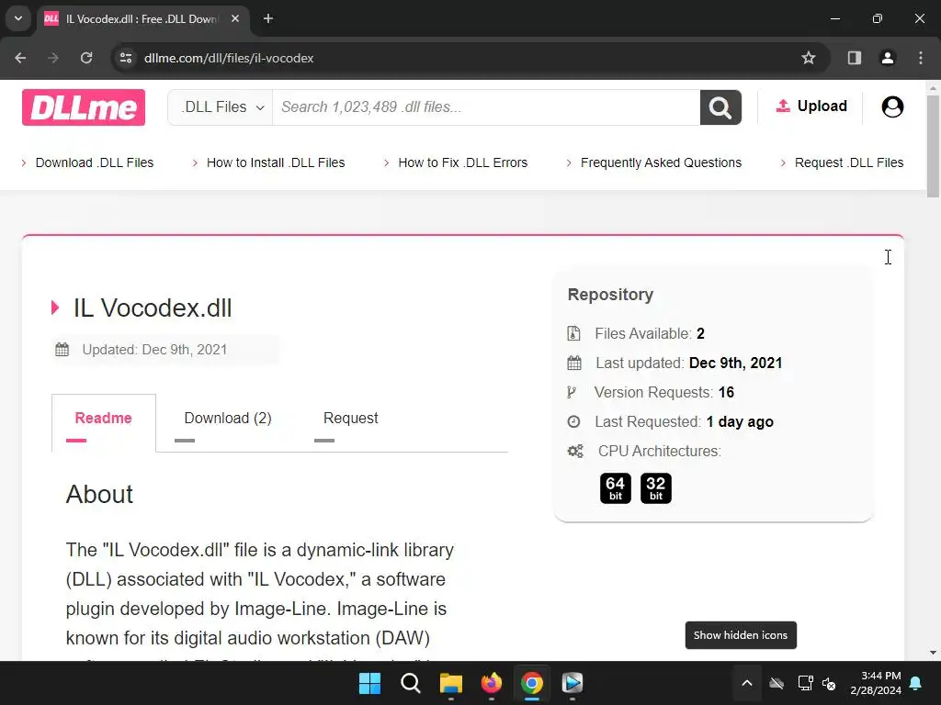This screenshot has height=705, width=941.
Task: Open the Windows Start menu
Action: pos(369,683)
